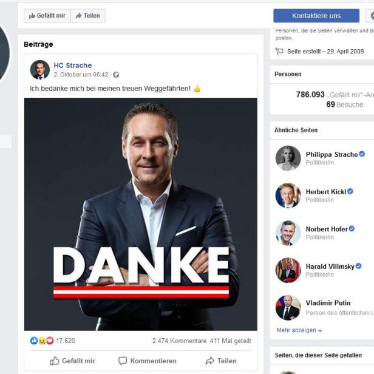
Task: Open the DANKE post image
Action: point(141,214)
